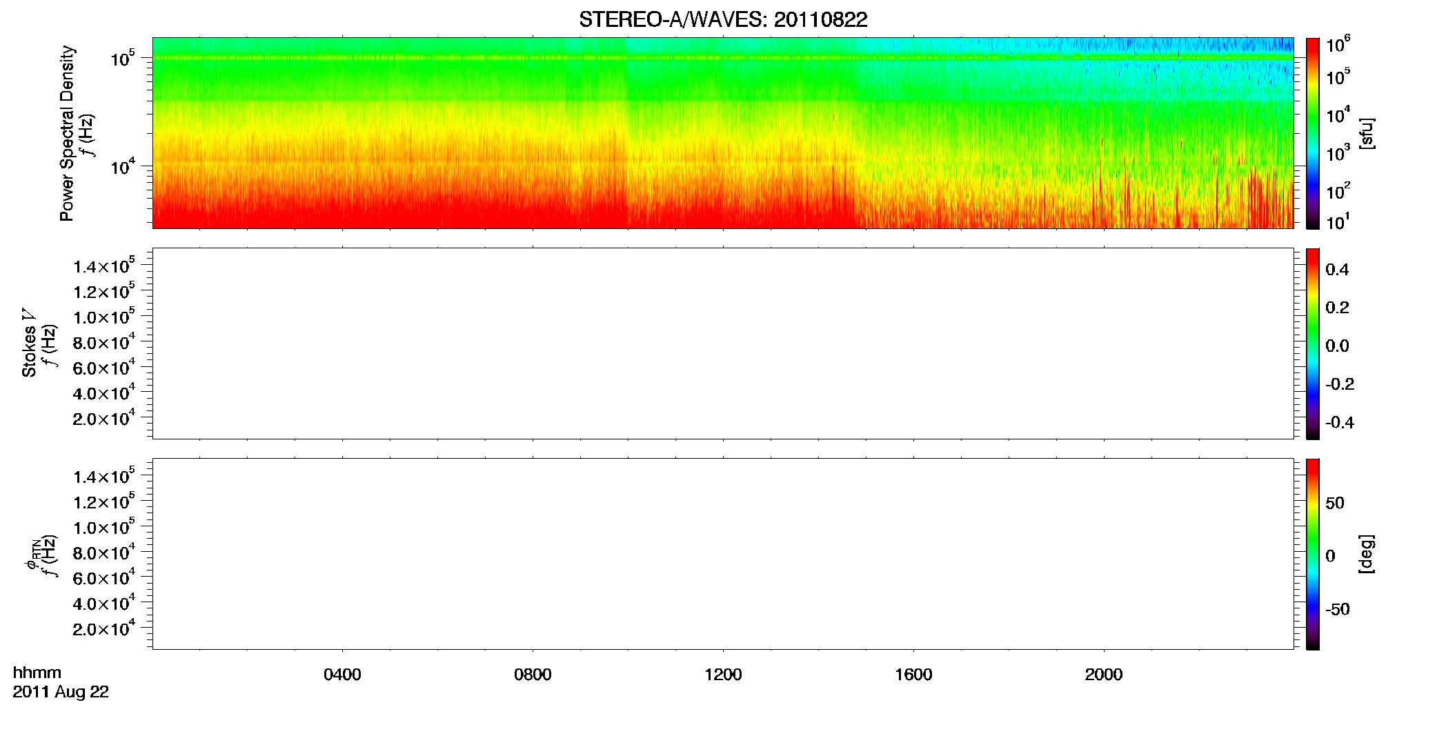Click the 1600 time axis label

(x=913, y=675)
